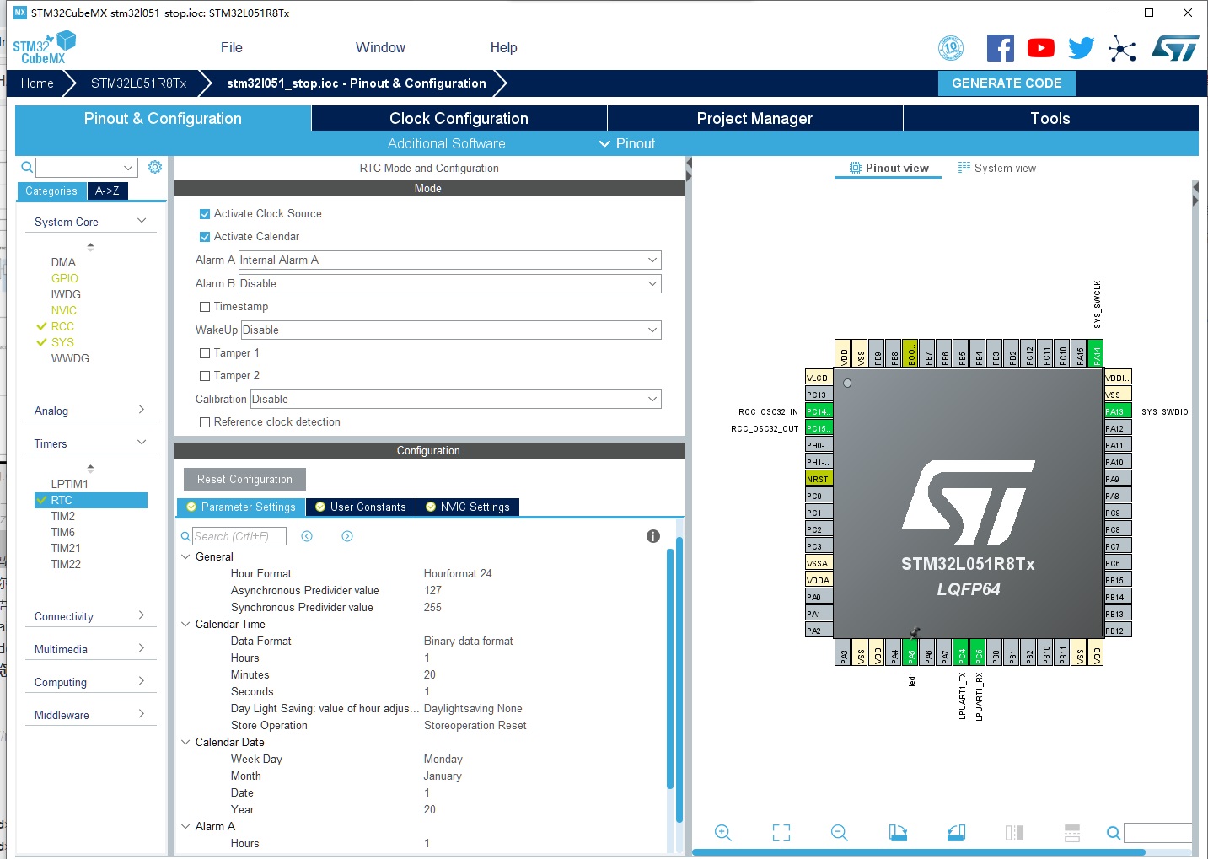Open the WakeUp dropdown
Screen dimensions: 1208x859
pyautogui.click(x=652, y=330)
